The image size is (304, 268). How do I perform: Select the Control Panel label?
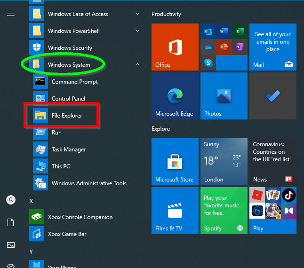tap(68, 99)
